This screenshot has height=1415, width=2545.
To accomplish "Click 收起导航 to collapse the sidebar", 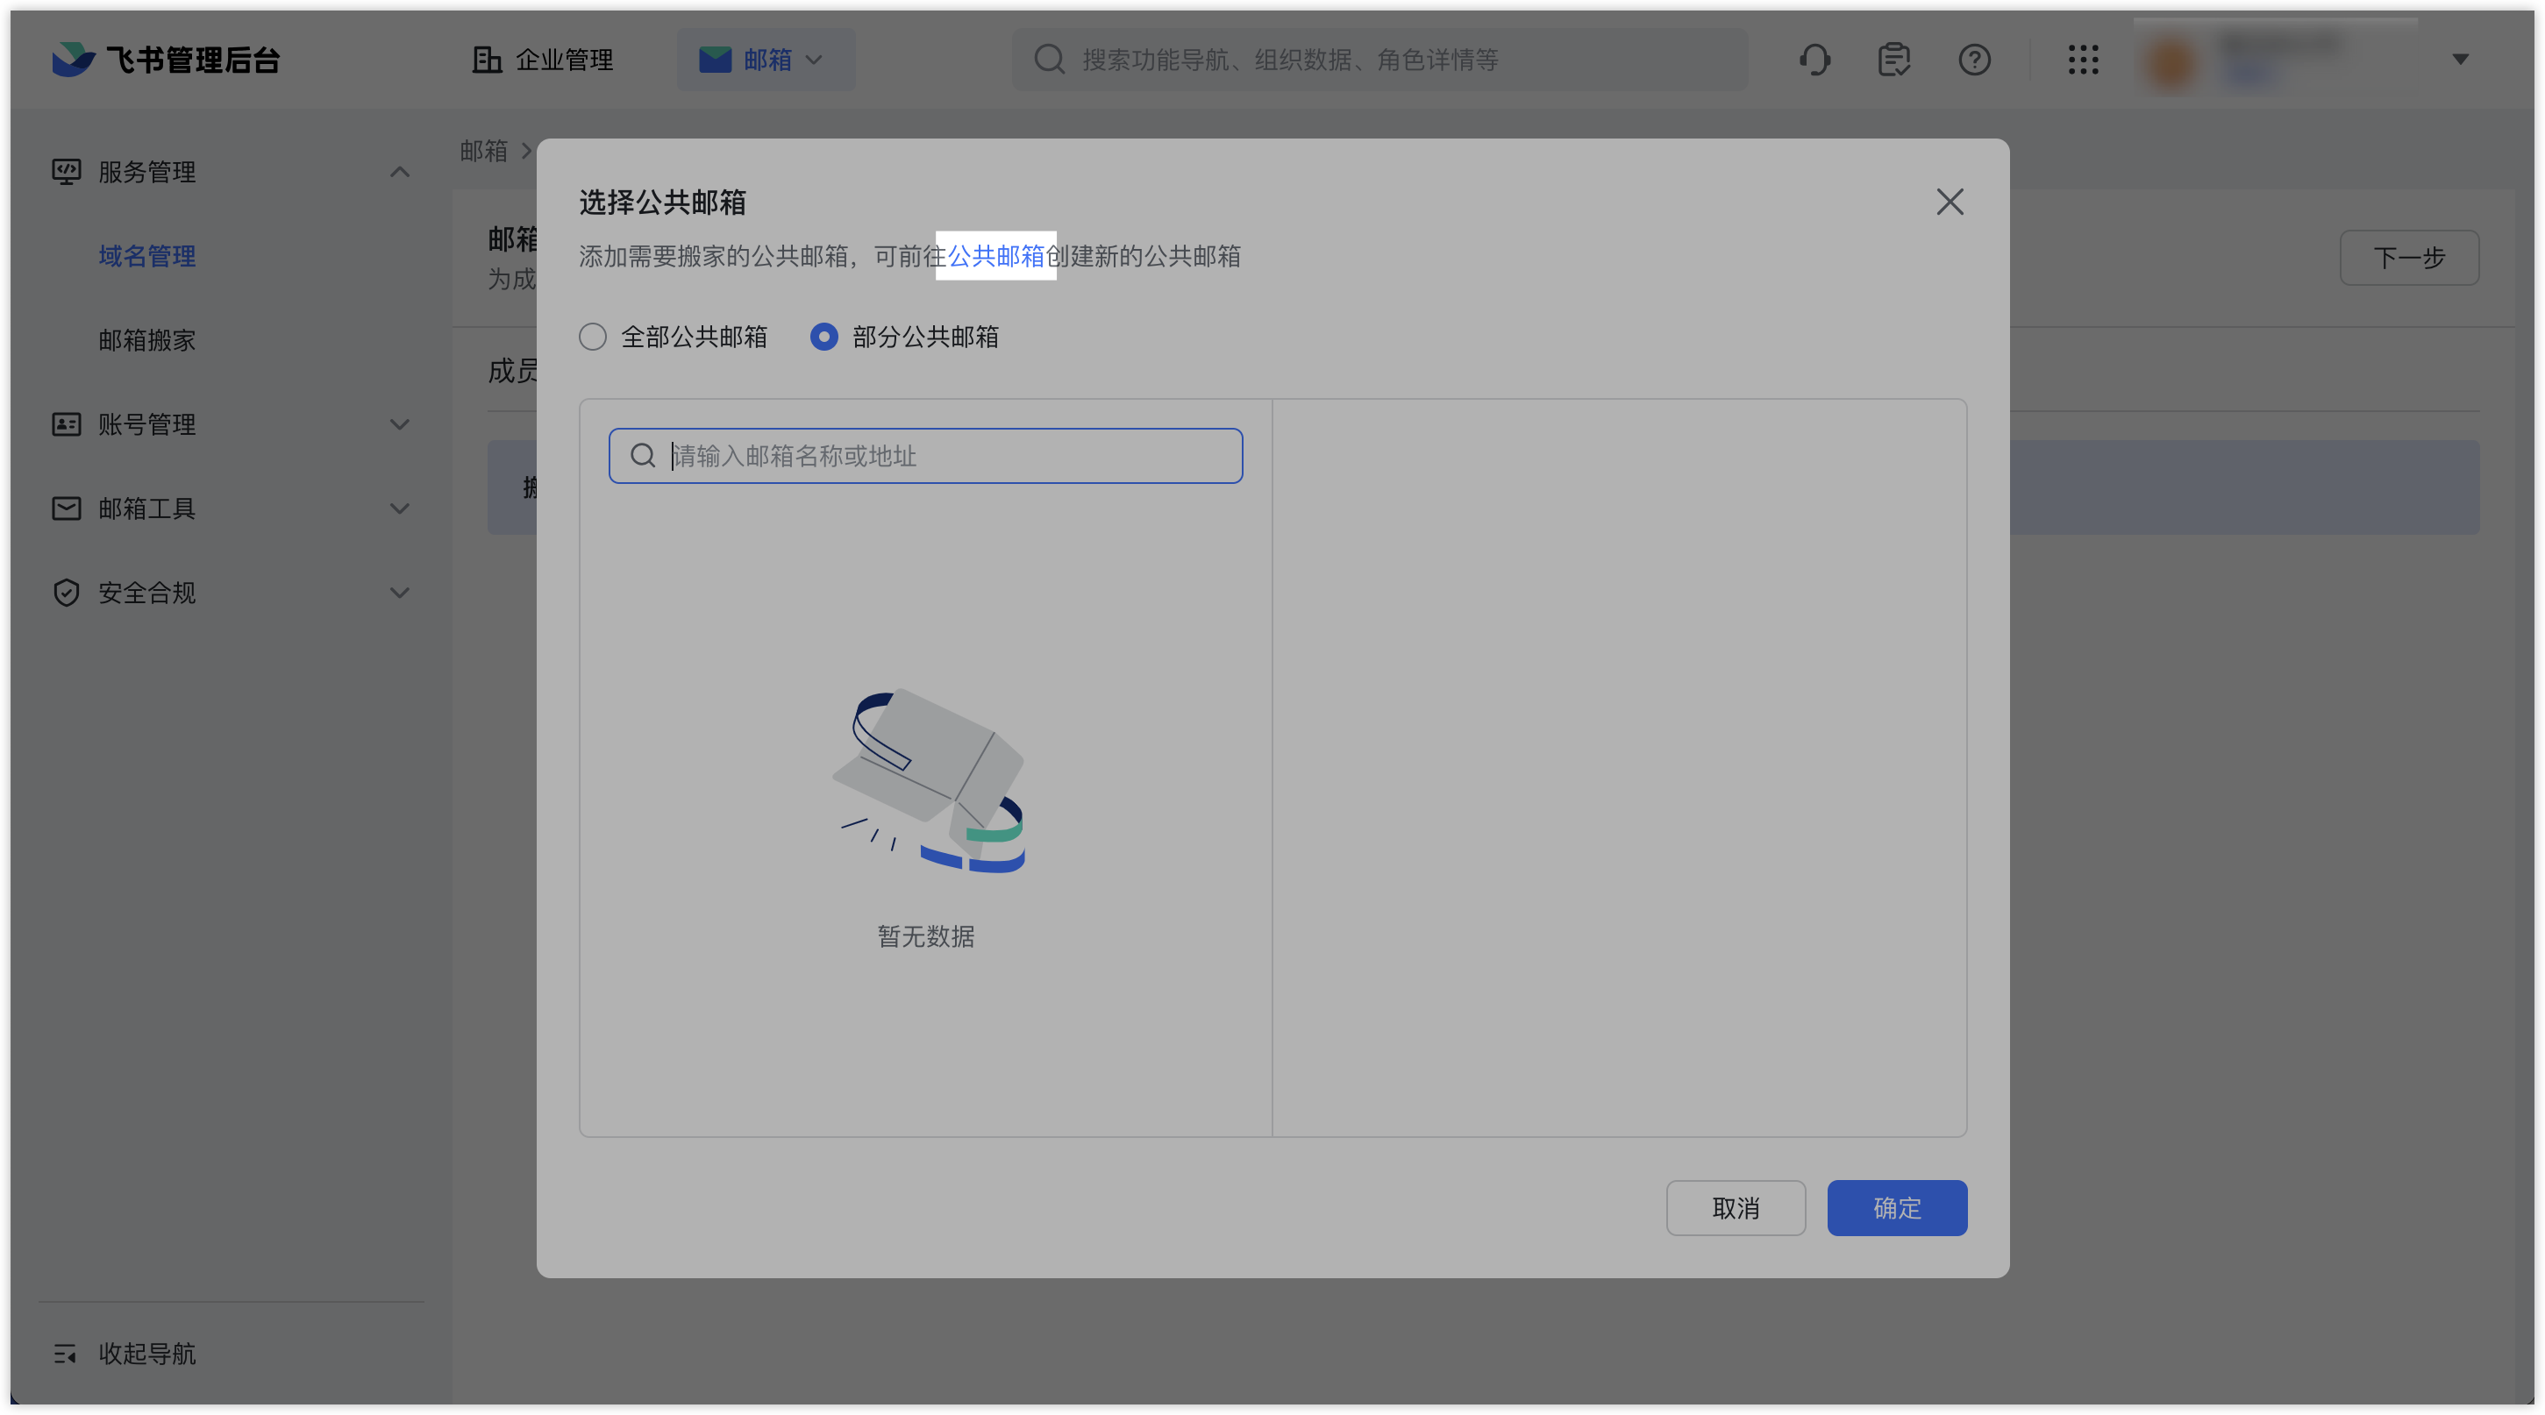I will coord(125,1353).
